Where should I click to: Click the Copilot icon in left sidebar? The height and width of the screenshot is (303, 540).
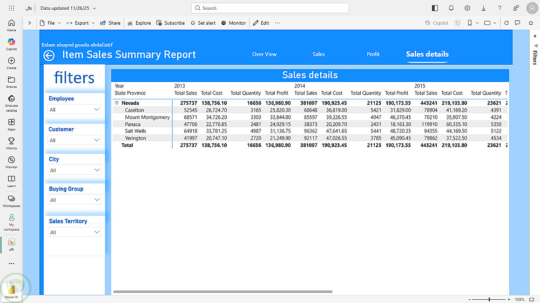click(11, 42)
